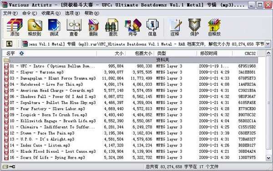Viewport: 273px width, 171px height.
Task: Click the mp3 icon of 10 - Killswitch Engage
Action: pos(6,121)
